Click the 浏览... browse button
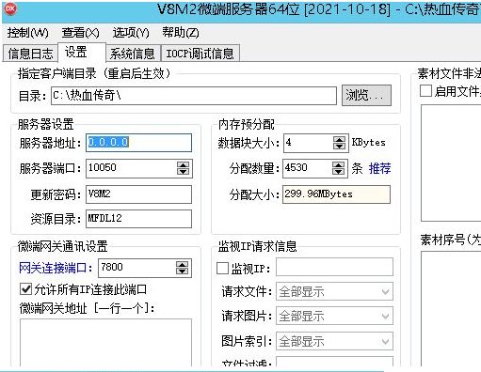 tap(366, 95)
